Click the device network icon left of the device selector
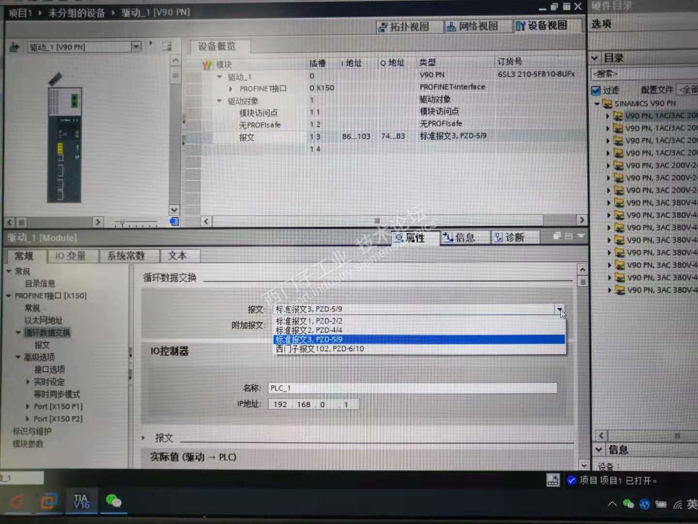The height and width of the screenshot is (524, 698). point(15,47)
